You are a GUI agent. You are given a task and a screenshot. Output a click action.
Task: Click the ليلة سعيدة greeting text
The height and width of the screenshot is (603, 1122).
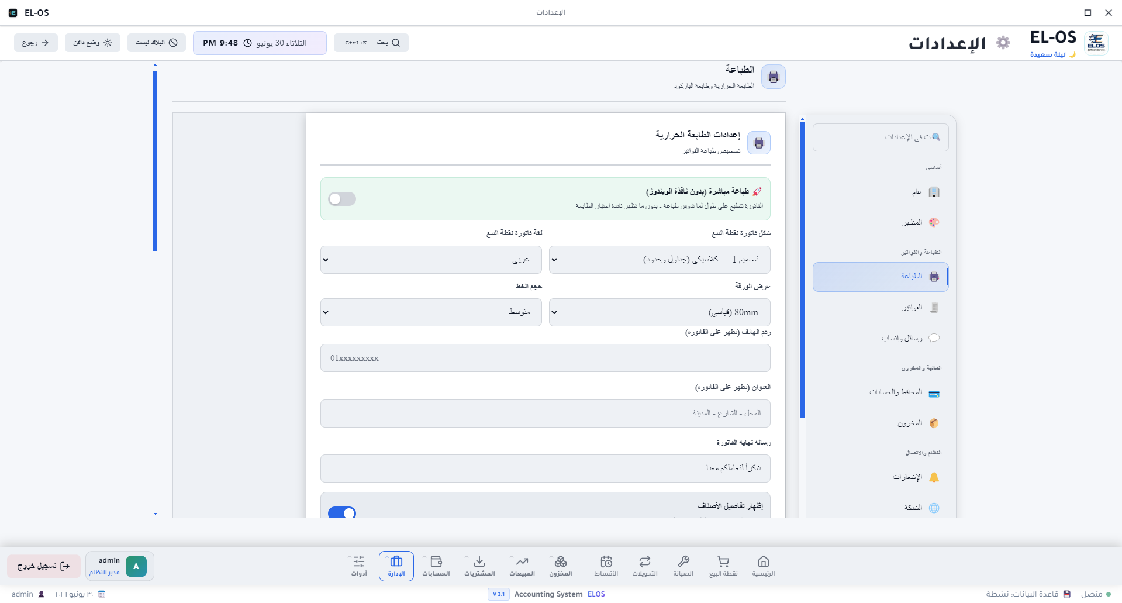1048,54
